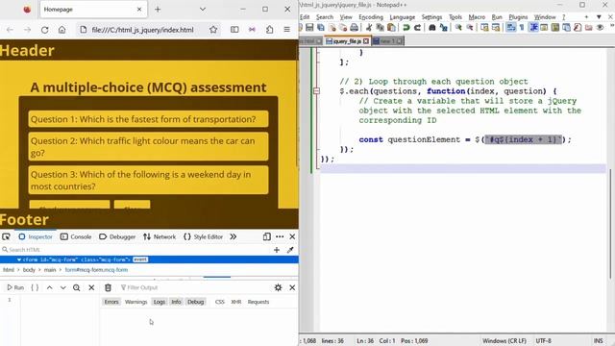The image size is (615, 346).
Task: Toggle Debug filter
Action: [x=195, y=302]
